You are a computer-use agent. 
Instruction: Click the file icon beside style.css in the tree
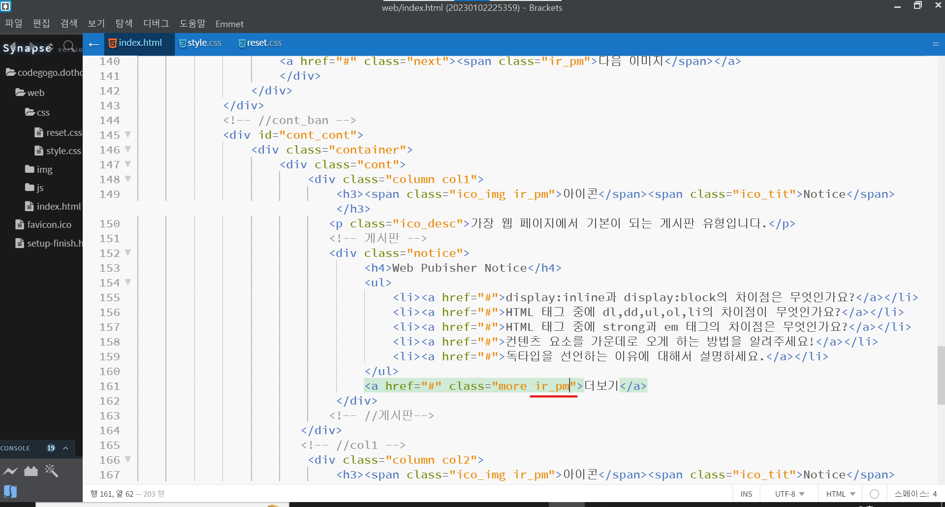click(x=39, y=151)
